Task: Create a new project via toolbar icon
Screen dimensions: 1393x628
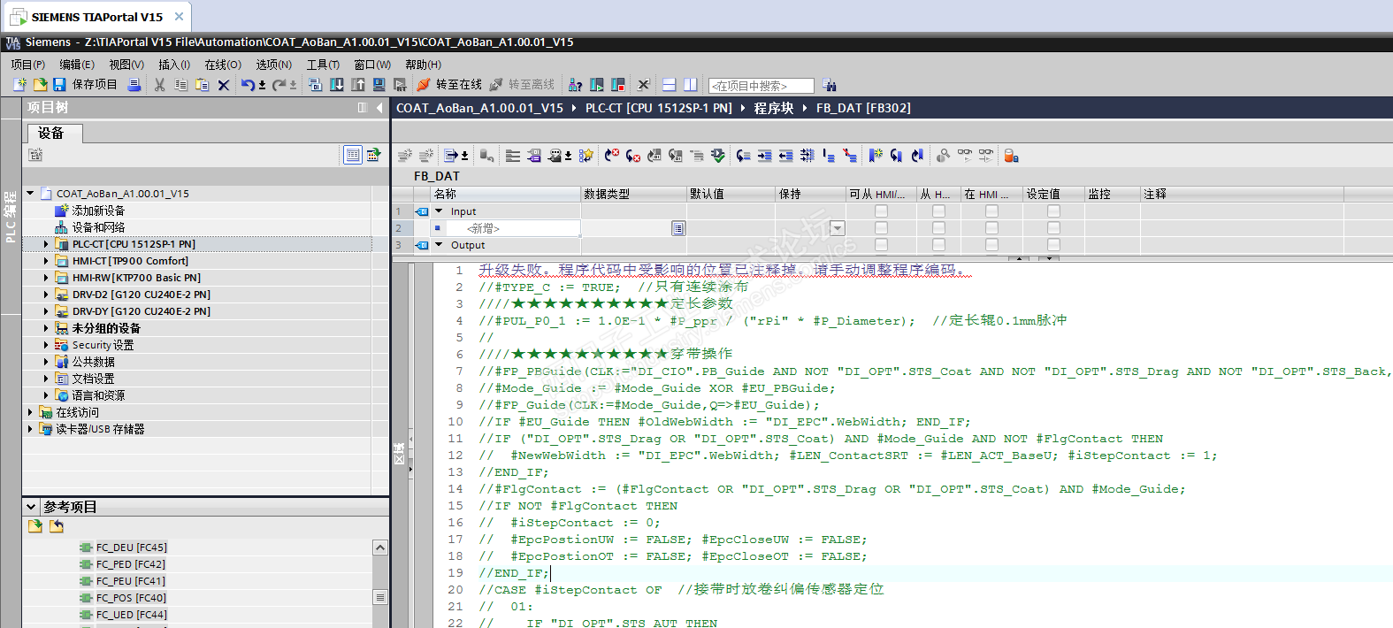Action: tap(19, 85)
